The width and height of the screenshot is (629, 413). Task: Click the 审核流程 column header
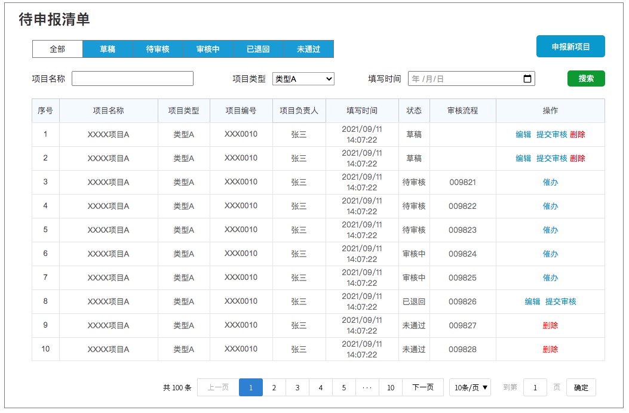coord(462,110)
